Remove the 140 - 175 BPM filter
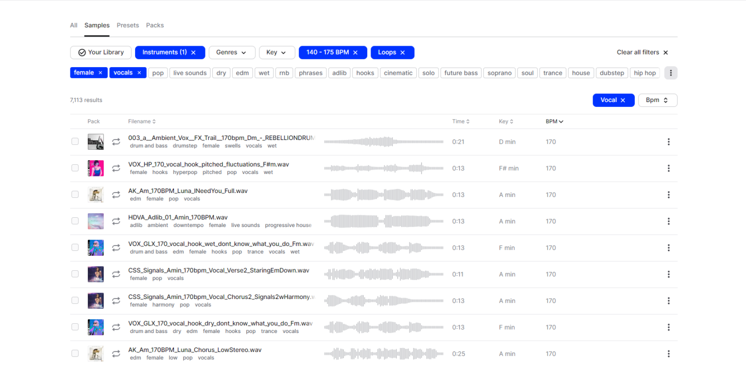746x367 pixels. click(x=355, y=52)
